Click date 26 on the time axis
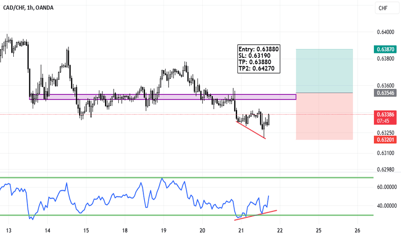The width and height of the screenshot is (401, 237). click(357, 231)
